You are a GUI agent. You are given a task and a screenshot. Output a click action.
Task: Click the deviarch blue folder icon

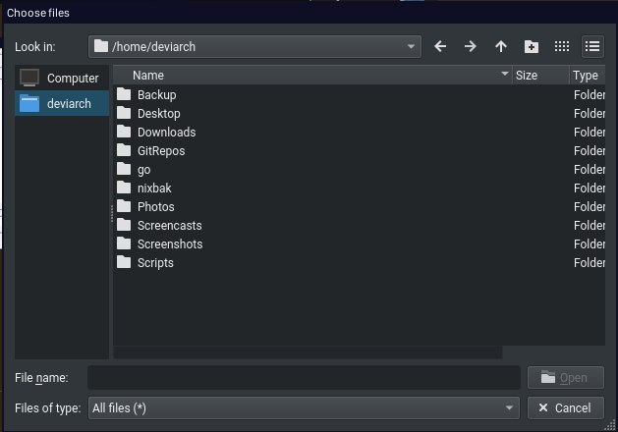pos(29,103)
